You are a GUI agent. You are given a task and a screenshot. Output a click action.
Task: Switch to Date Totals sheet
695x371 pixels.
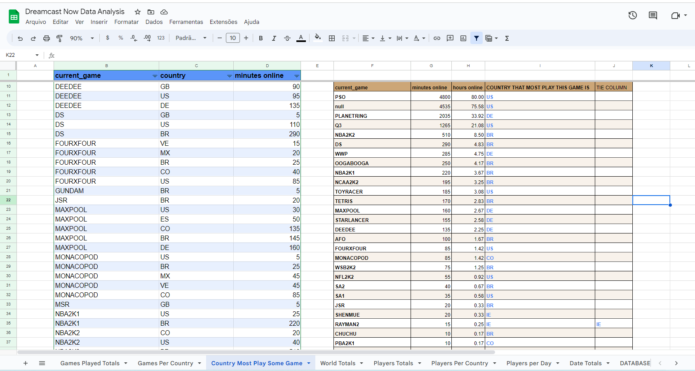[x=585, y=363]
